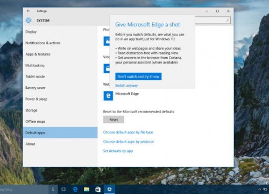Select Microsoft Edge as web browser entry
Screen dimensions: 269x194
tap(121, 95)
